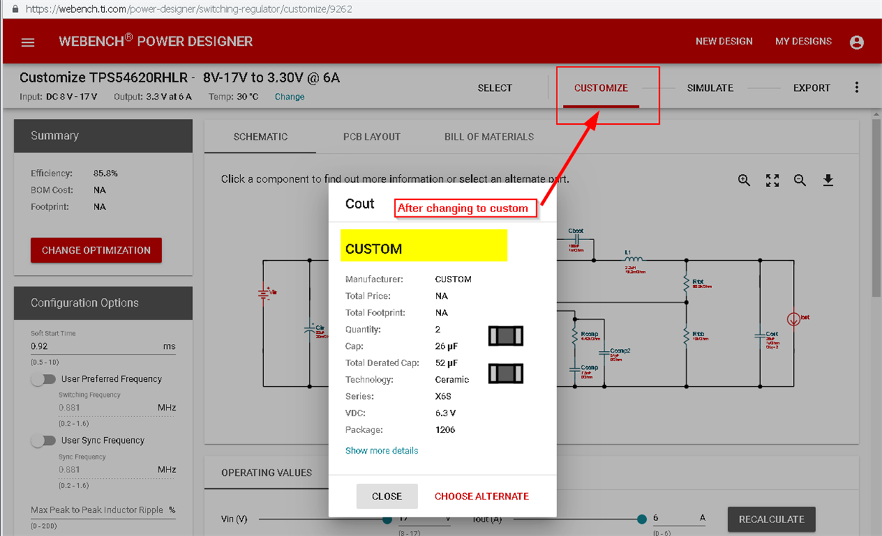
Task: Select the Rfbb resistor in schematic
Action: (x=686, y=336)
